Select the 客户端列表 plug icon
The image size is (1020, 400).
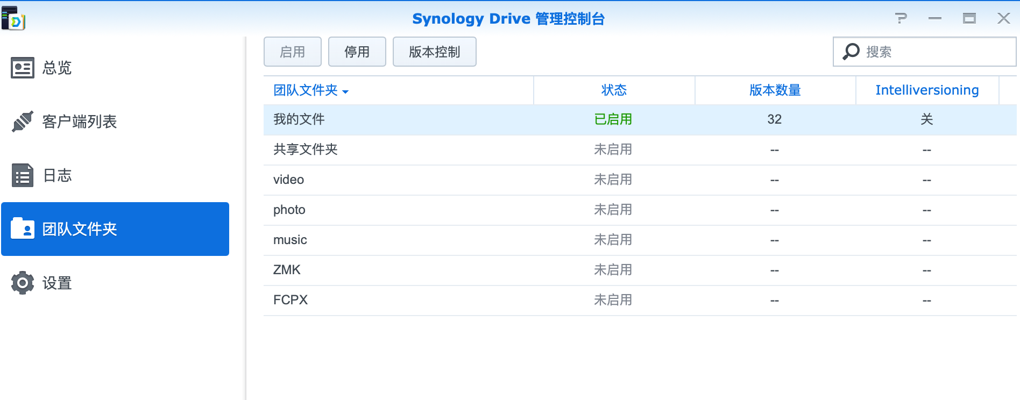point(23,122)
